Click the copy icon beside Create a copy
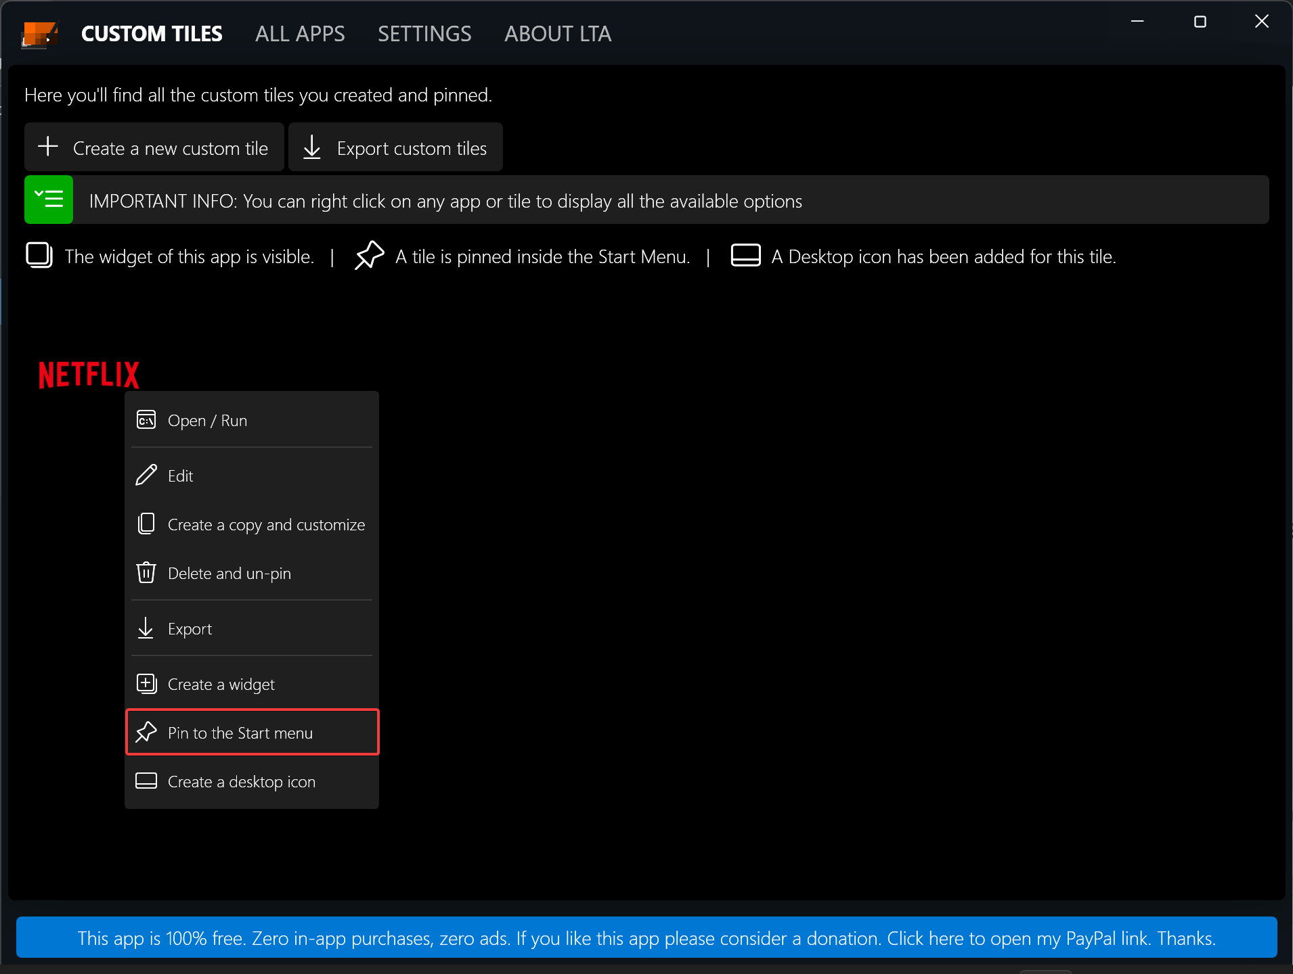 coord(146,524)
